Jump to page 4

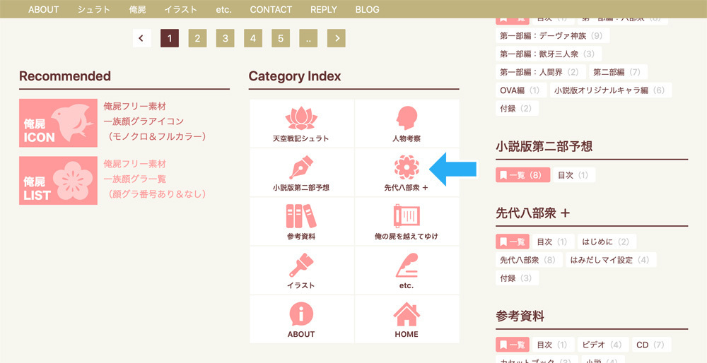[x=253, y=38]
